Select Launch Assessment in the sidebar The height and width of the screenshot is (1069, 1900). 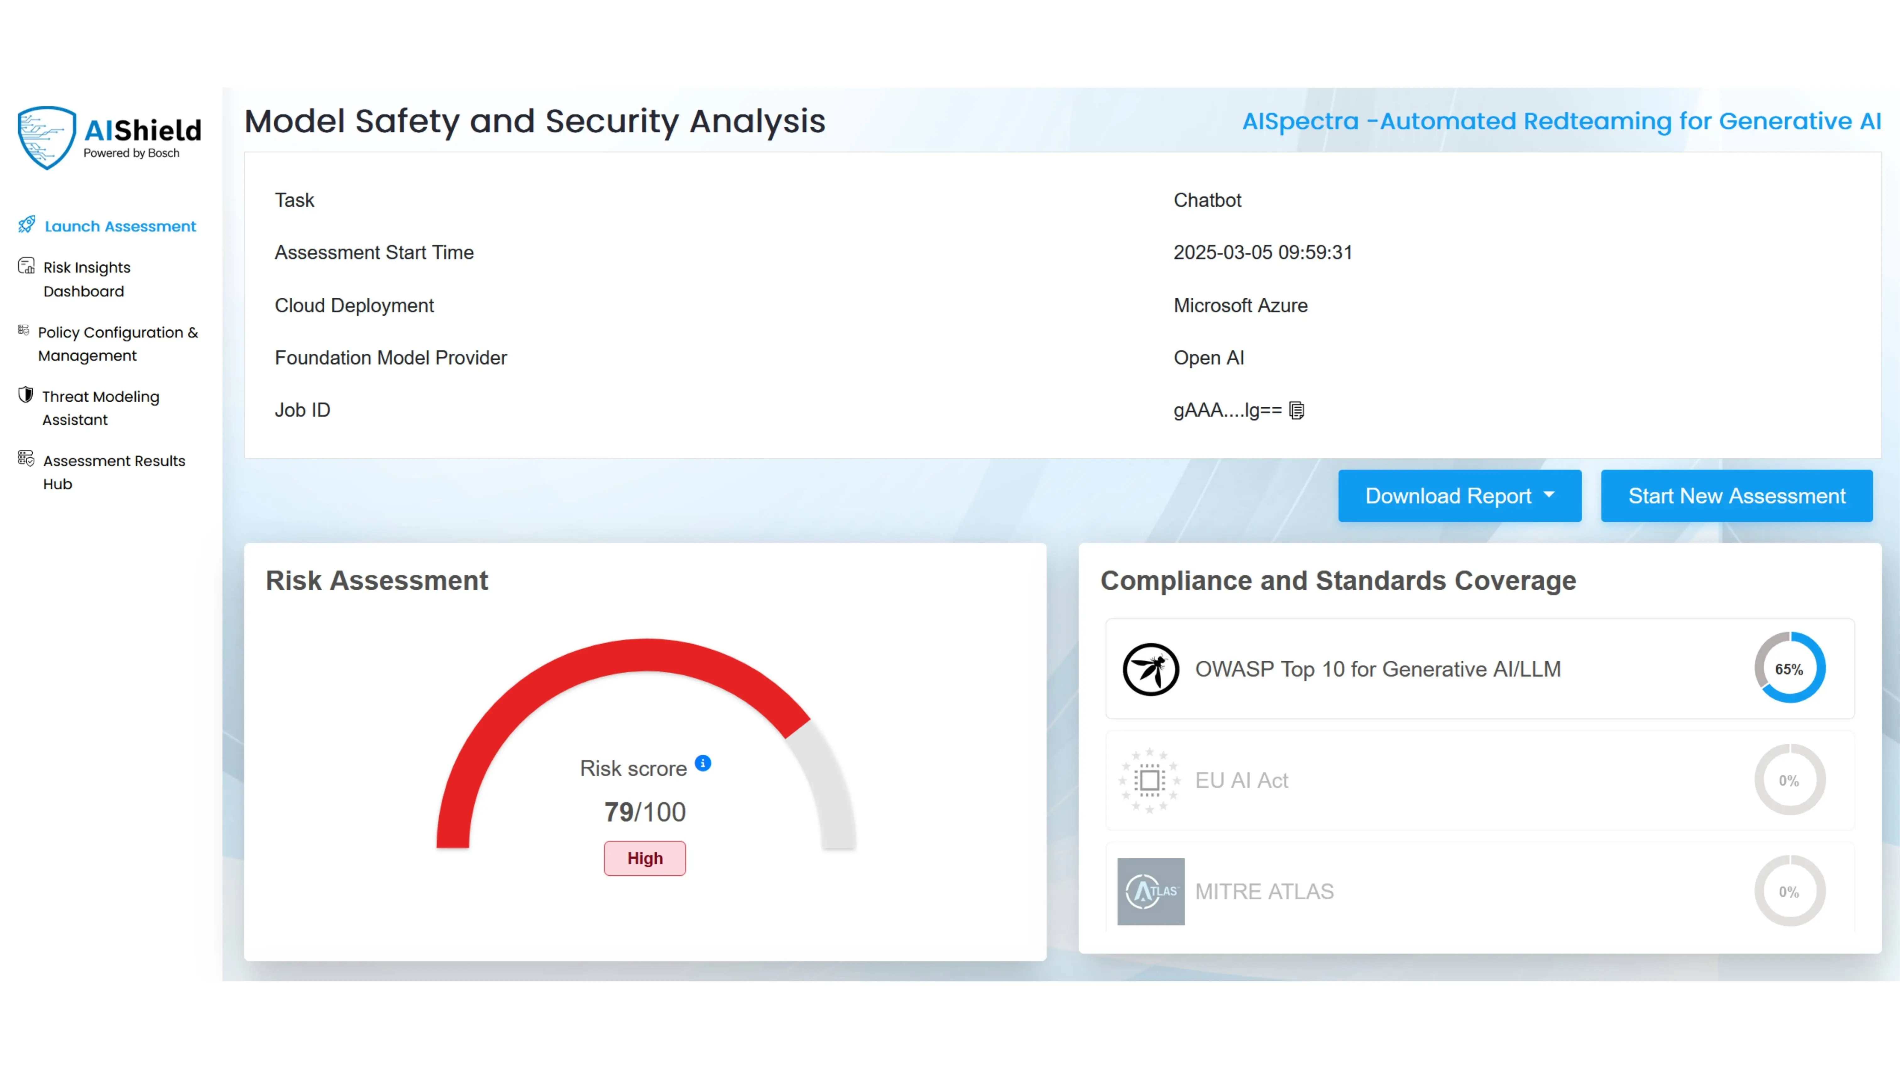click(x=120, y=226)
